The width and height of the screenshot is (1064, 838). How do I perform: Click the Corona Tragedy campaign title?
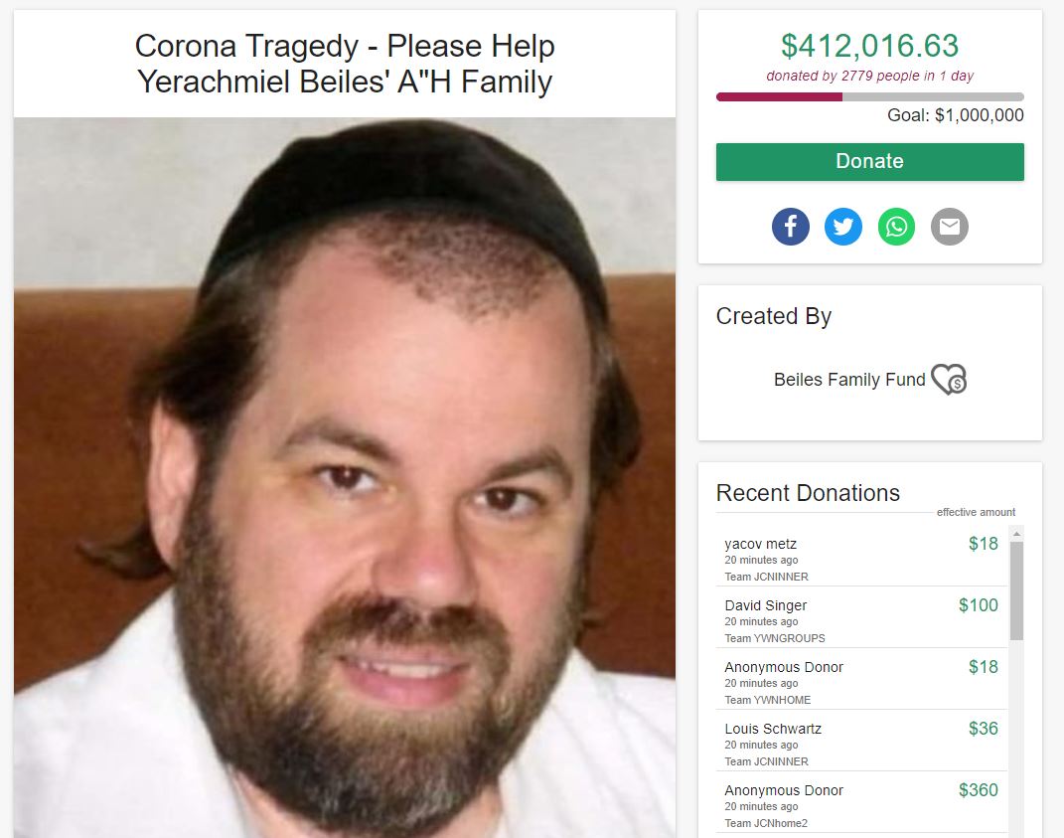[x=345, y=64]
